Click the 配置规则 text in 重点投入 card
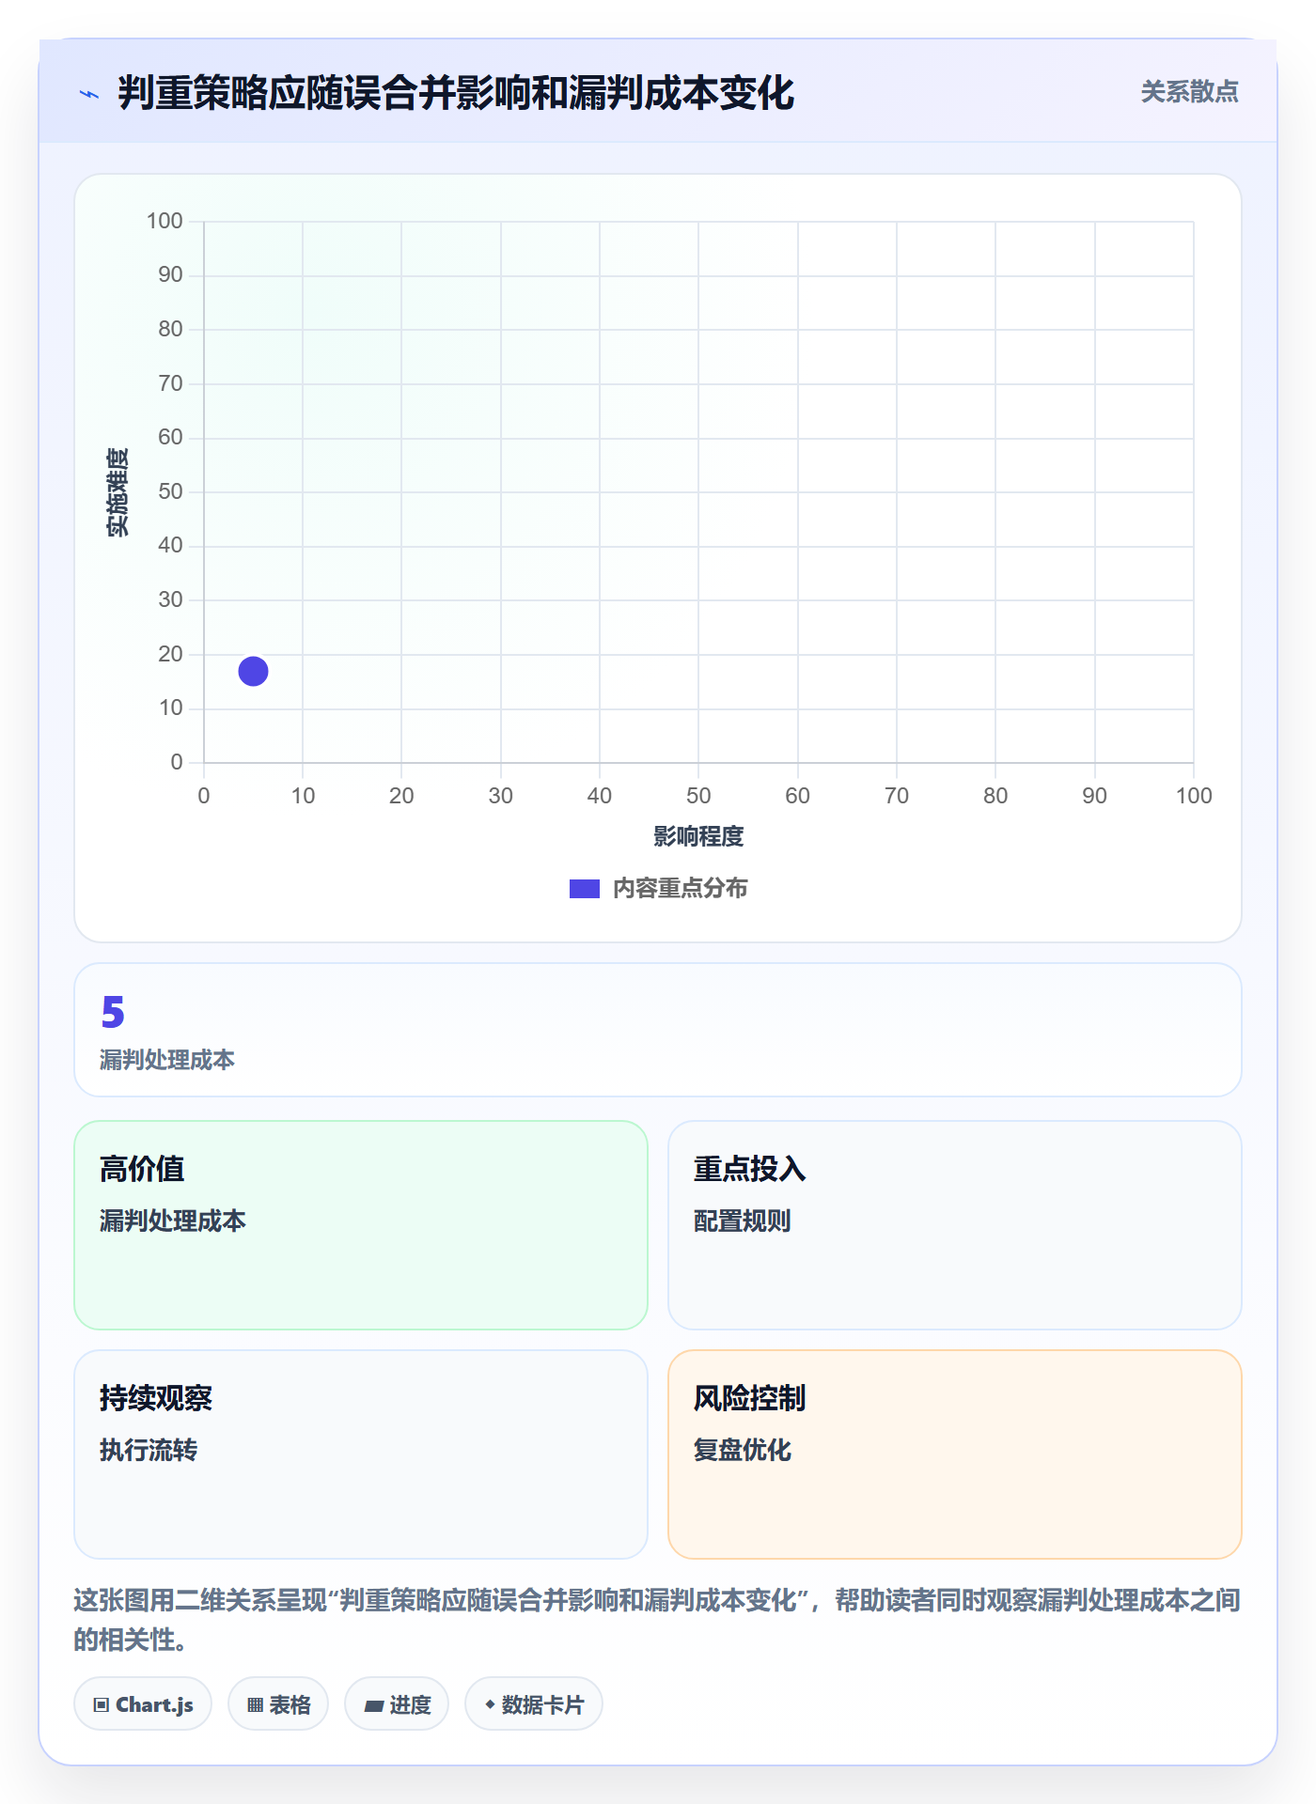1316x1804 pixels. pos(743,1221)
